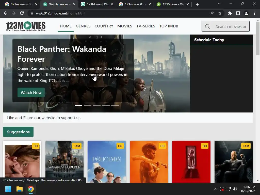Open the clock showing 10:16 PM
The height and width of the screenshot is (195, 260).
[x=248, y=189]
